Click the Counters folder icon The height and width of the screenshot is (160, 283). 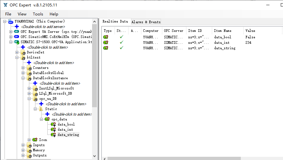(29, 68)
